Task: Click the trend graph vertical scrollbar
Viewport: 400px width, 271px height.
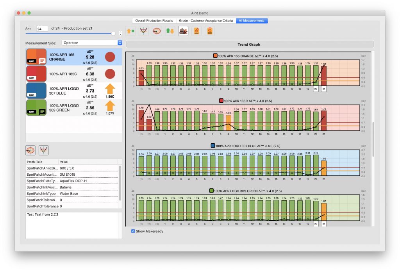Action: tap(373, 139)
